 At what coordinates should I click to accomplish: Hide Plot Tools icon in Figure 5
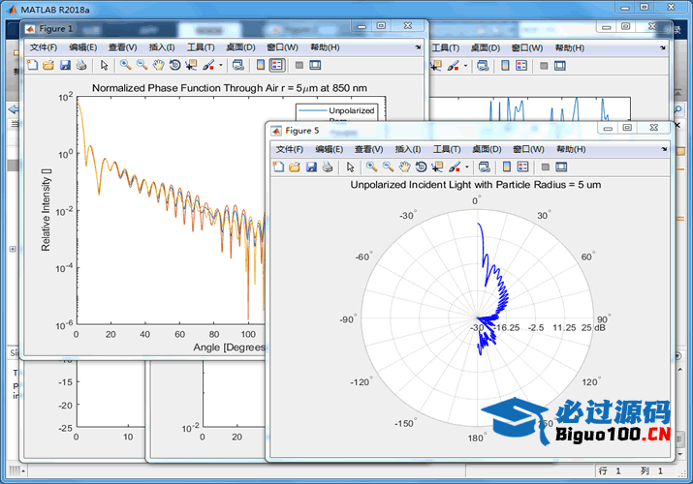546,166
